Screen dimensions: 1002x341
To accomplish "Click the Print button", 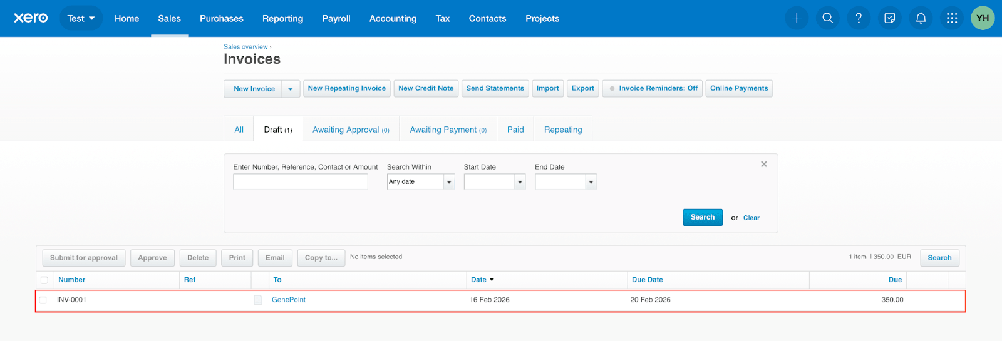I will (237, 258).
